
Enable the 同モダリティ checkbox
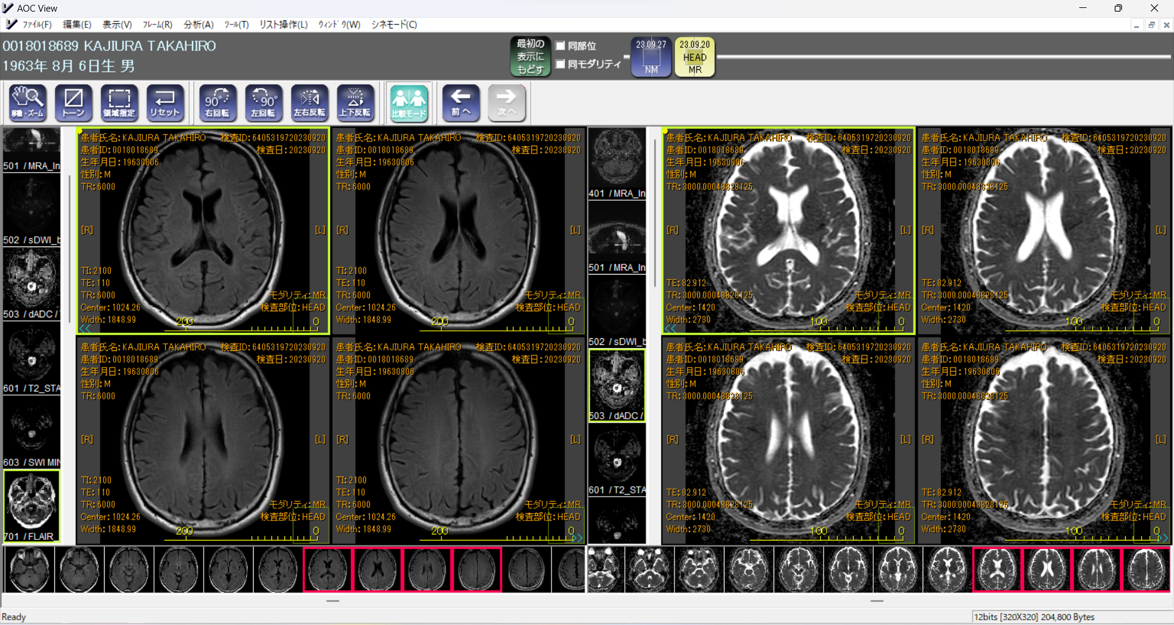(x=560, y=64)
